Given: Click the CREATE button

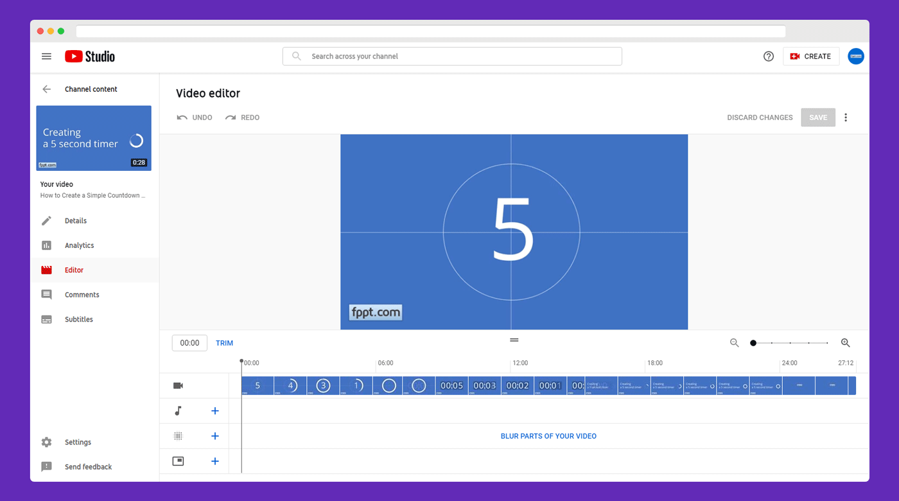Looking at the screenshot, I should 811,57.
